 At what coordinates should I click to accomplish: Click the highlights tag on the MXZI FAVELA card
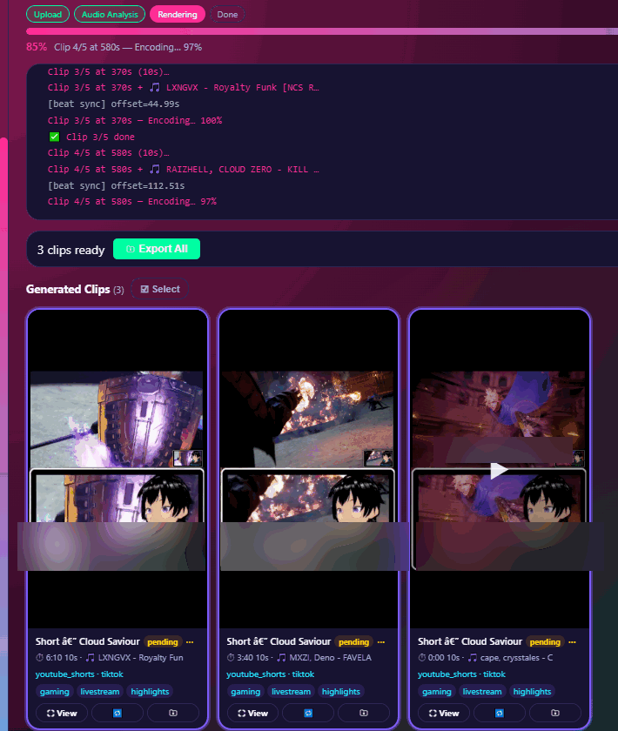click(341, 691)
